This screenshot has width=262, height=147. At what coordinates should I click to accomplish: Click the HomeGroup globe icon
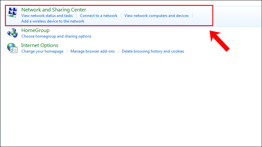point(12,33)
